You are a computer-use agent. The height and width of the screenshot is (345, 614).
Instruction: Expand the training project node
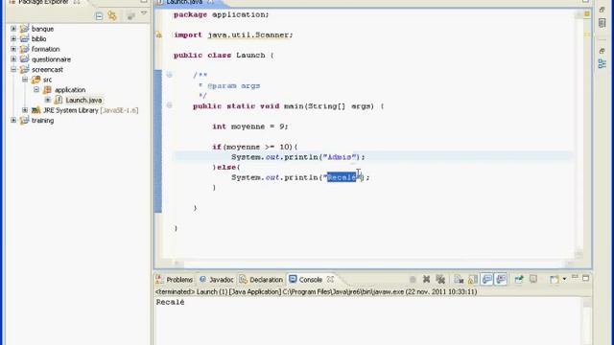click(x=13, y=120)
